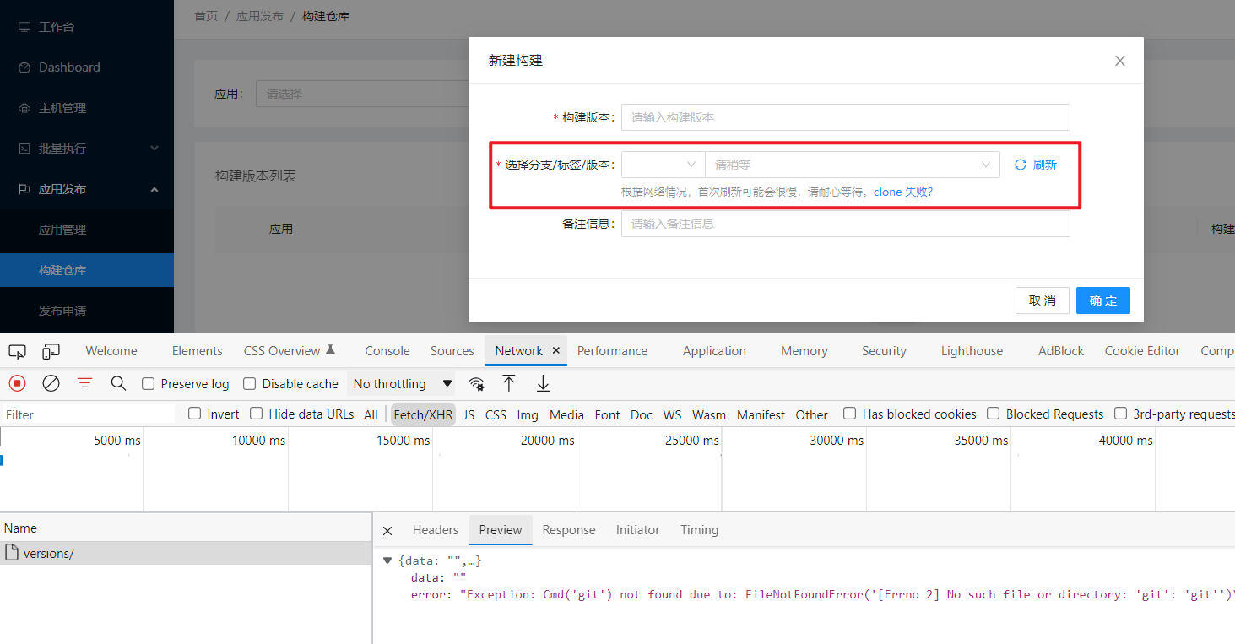Open network conditions wifi icon
This screenshot has height=644, width=1235.
pyautogui.click(x=477, y=383)
